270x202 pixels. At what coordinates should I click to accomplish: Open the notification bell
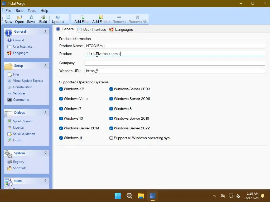263,196
